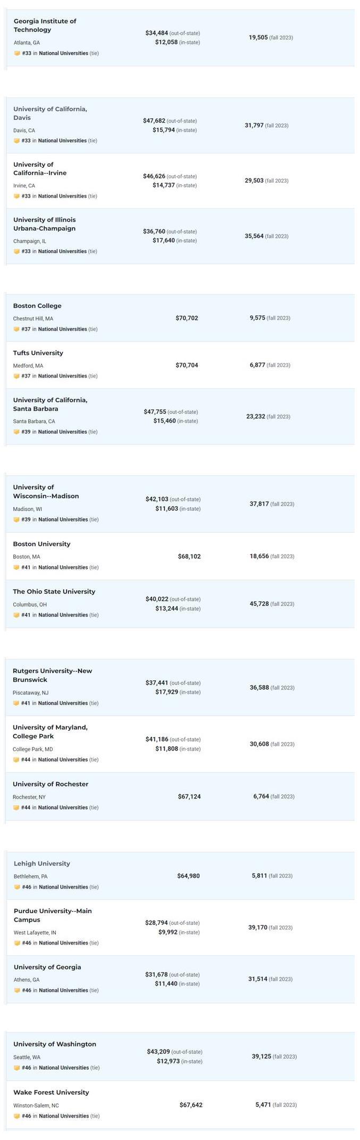Open the Purdue University--Main Campus profile
360x1140 pixels.
click(53, 916)
